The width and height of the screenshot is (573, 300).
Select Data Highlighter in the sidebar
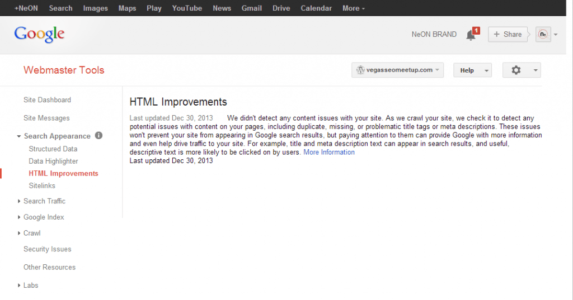click(x=53, y=161)
